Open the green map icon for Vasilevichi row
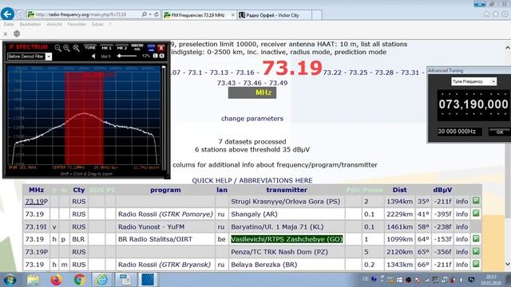This screenshot has height=287, width=511. tap(476, 239)
